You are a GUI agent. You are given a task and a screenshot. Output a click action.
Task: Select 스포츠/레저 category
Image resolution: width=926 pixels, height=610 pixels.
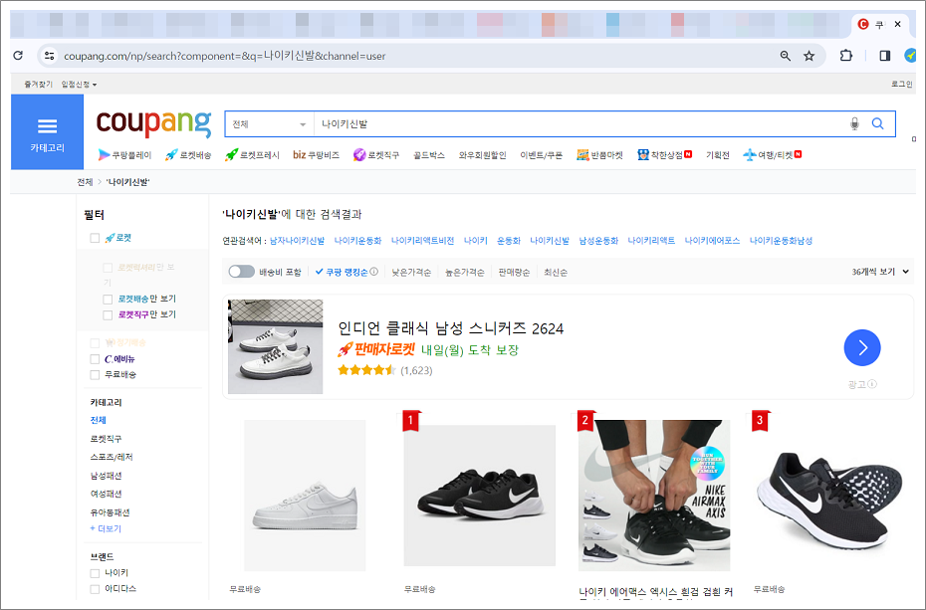112,457
